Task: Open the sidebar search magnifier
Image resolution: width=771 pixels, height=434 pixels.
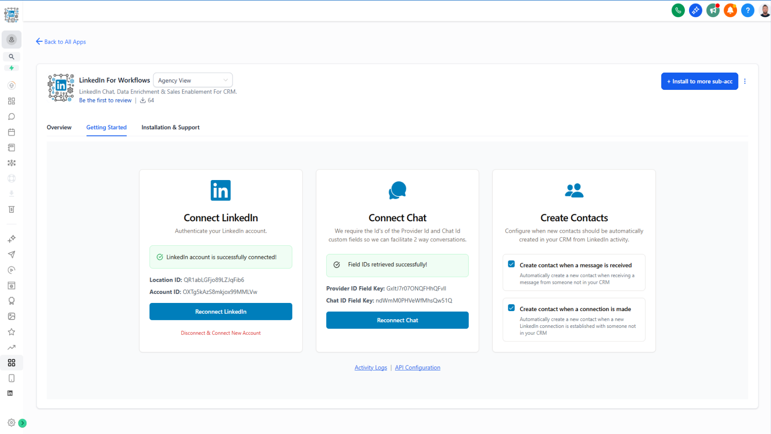Action: (12, 57)
